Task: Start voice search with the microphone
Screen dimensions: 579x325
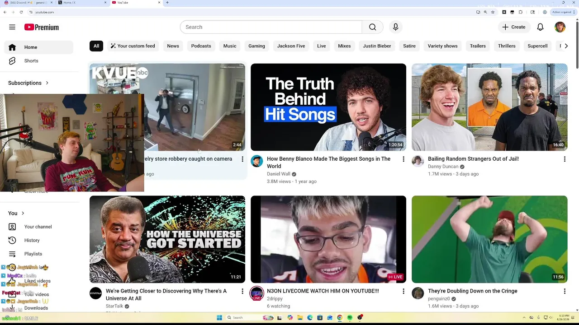Action: point(395,27)
